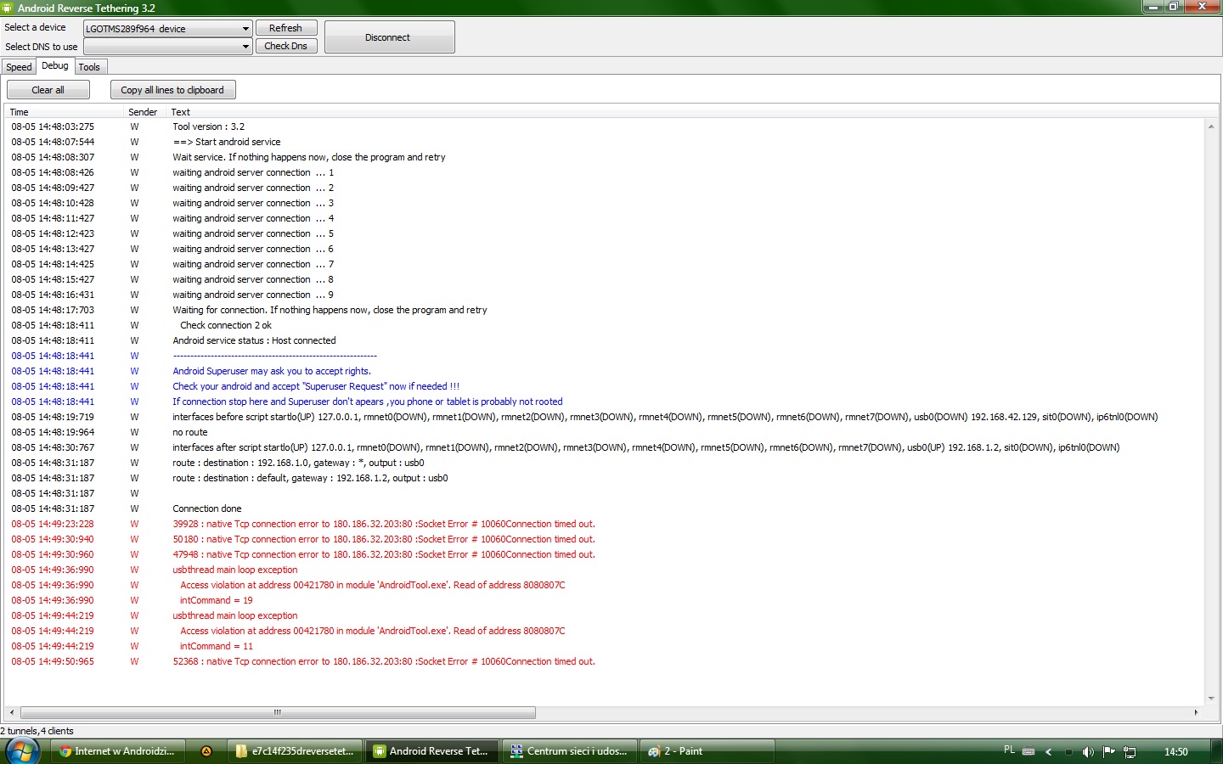Select 'Check your android and accept' blue line

(316, 386)
